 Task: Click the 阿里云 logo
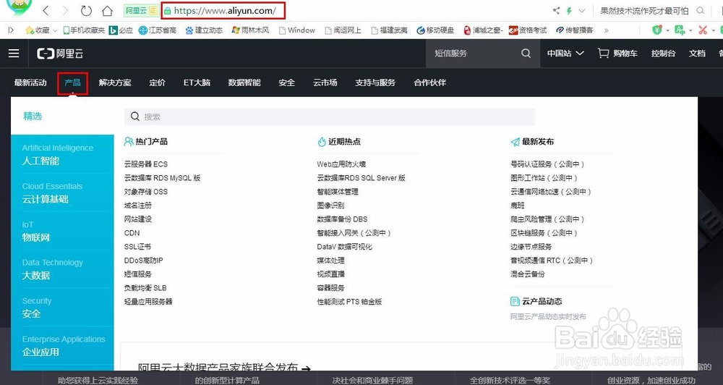60,54
